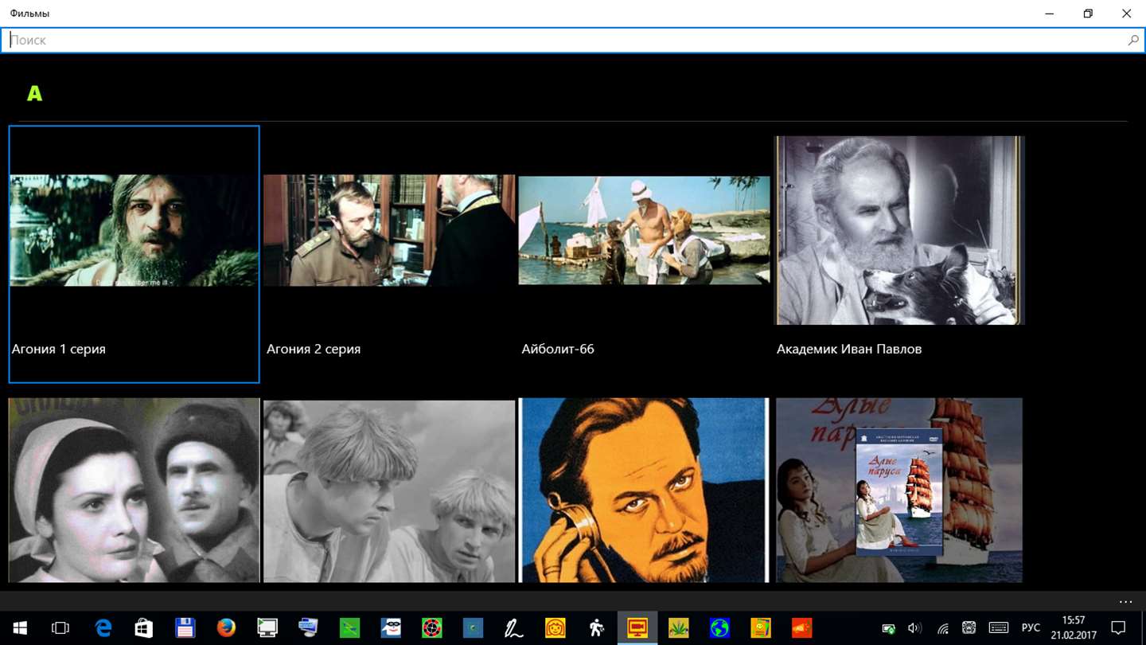Screen dimensions: 1146x645
Task: Click the walking figure taskbar icon
Action: [596, 628]
